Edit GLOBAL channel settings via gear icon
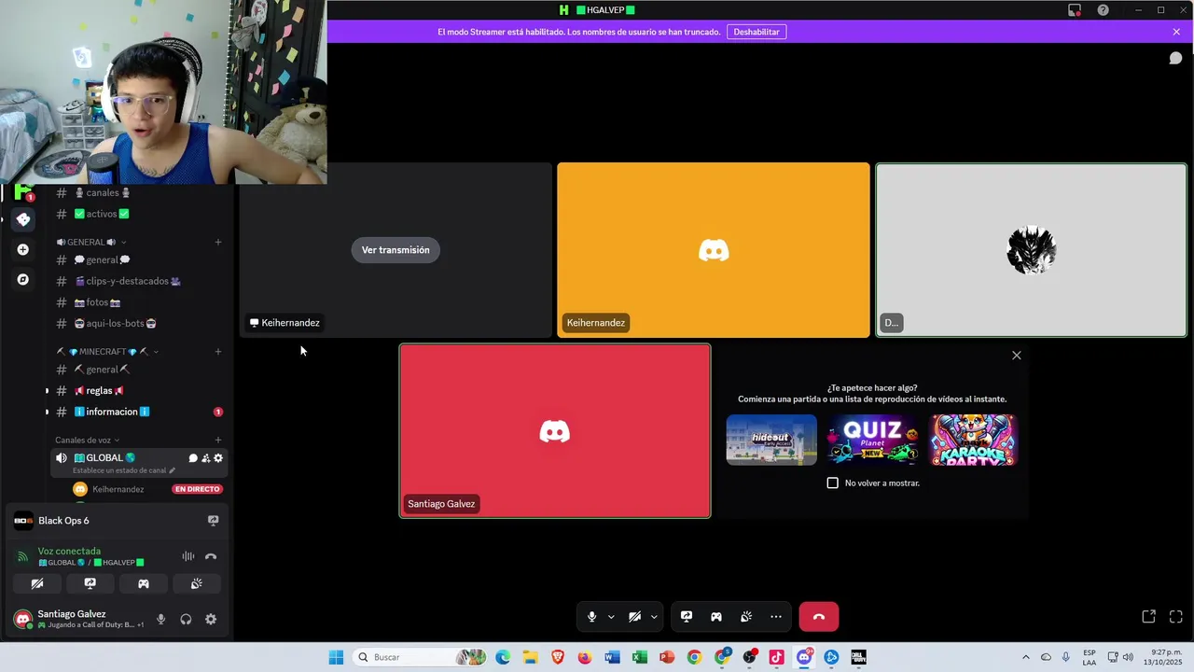The image size is (1194, 672). coord(218,458)
